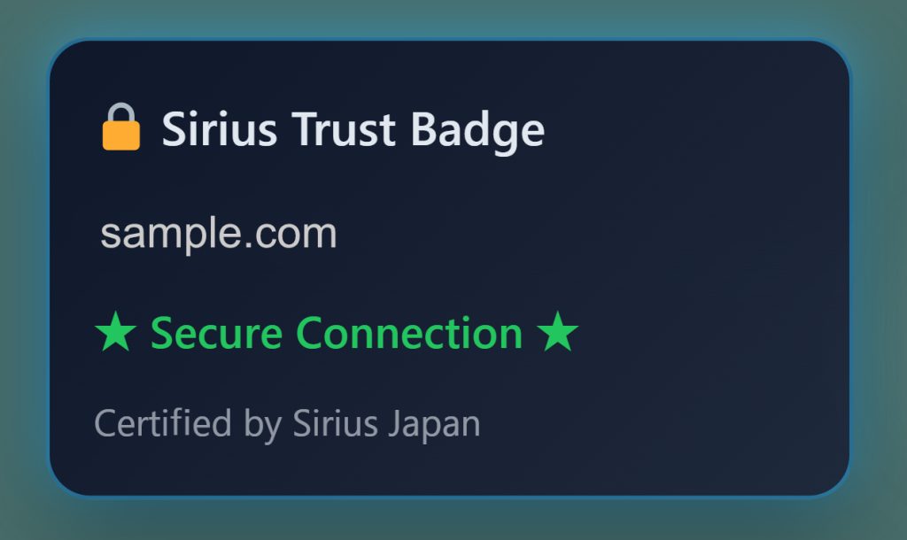Click the orange padlock icon

click(120, 127)
